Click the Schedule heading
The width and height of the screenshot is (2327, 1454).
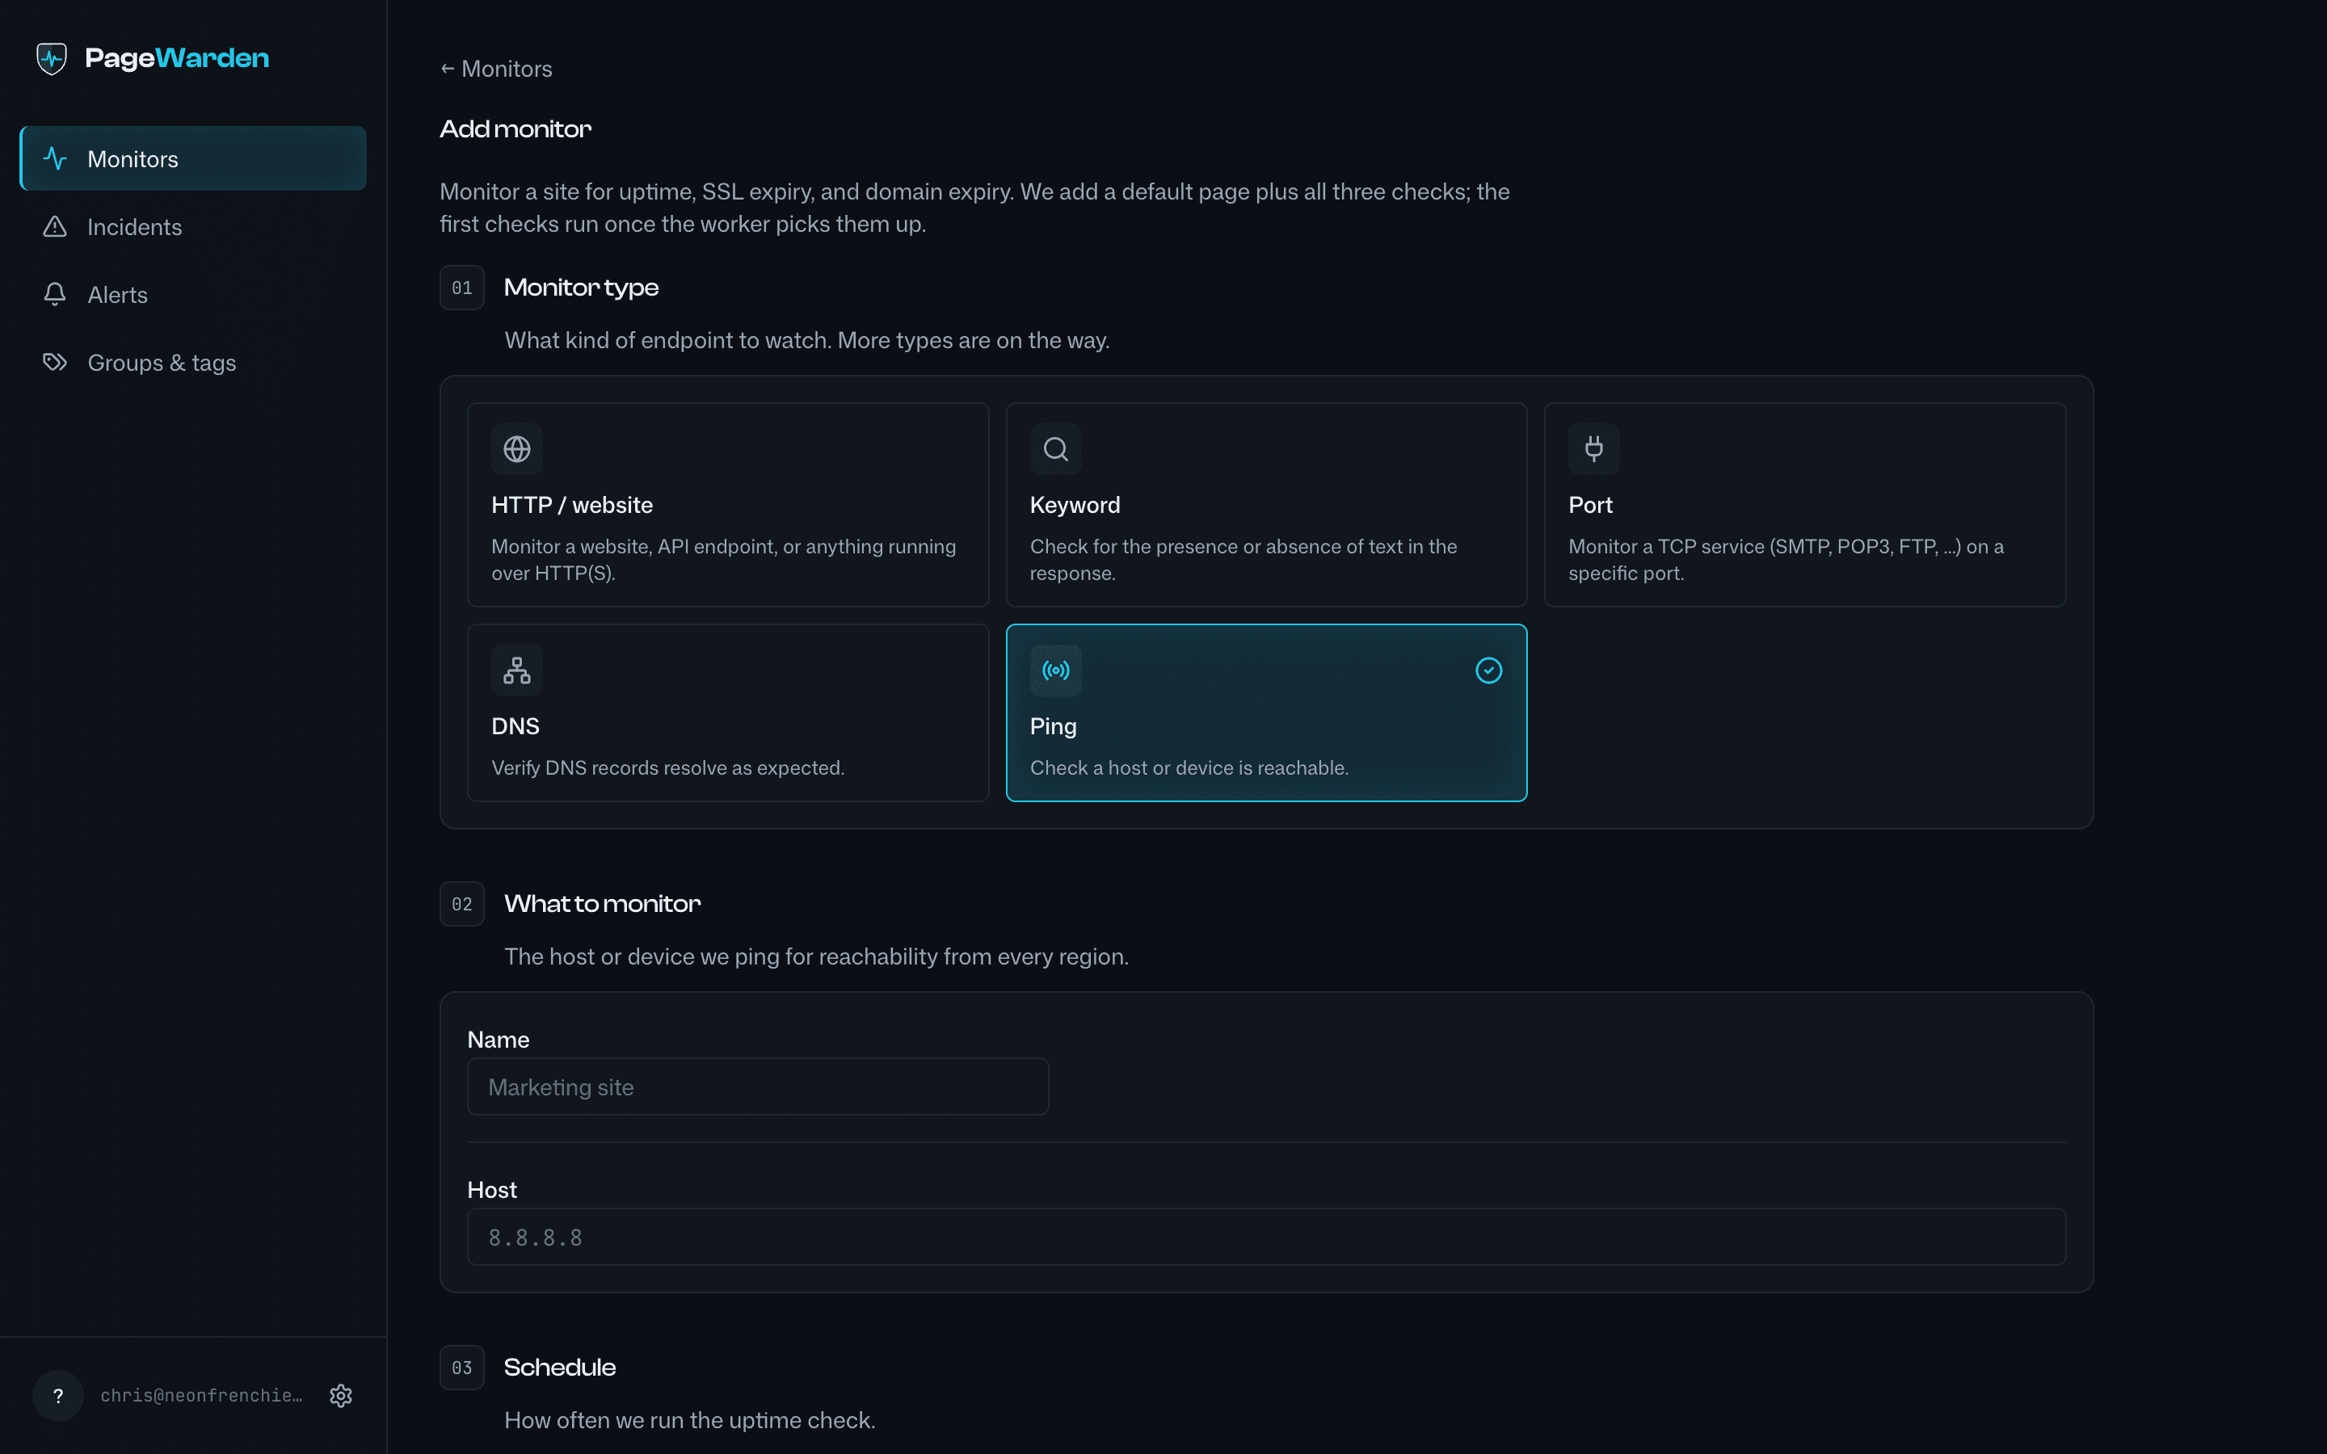coord(560,1368)
